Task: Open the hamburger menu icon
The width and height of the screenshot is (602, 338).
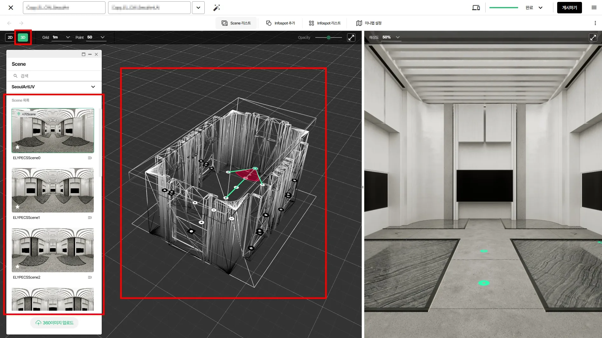Action: click(x=594, y=8)
